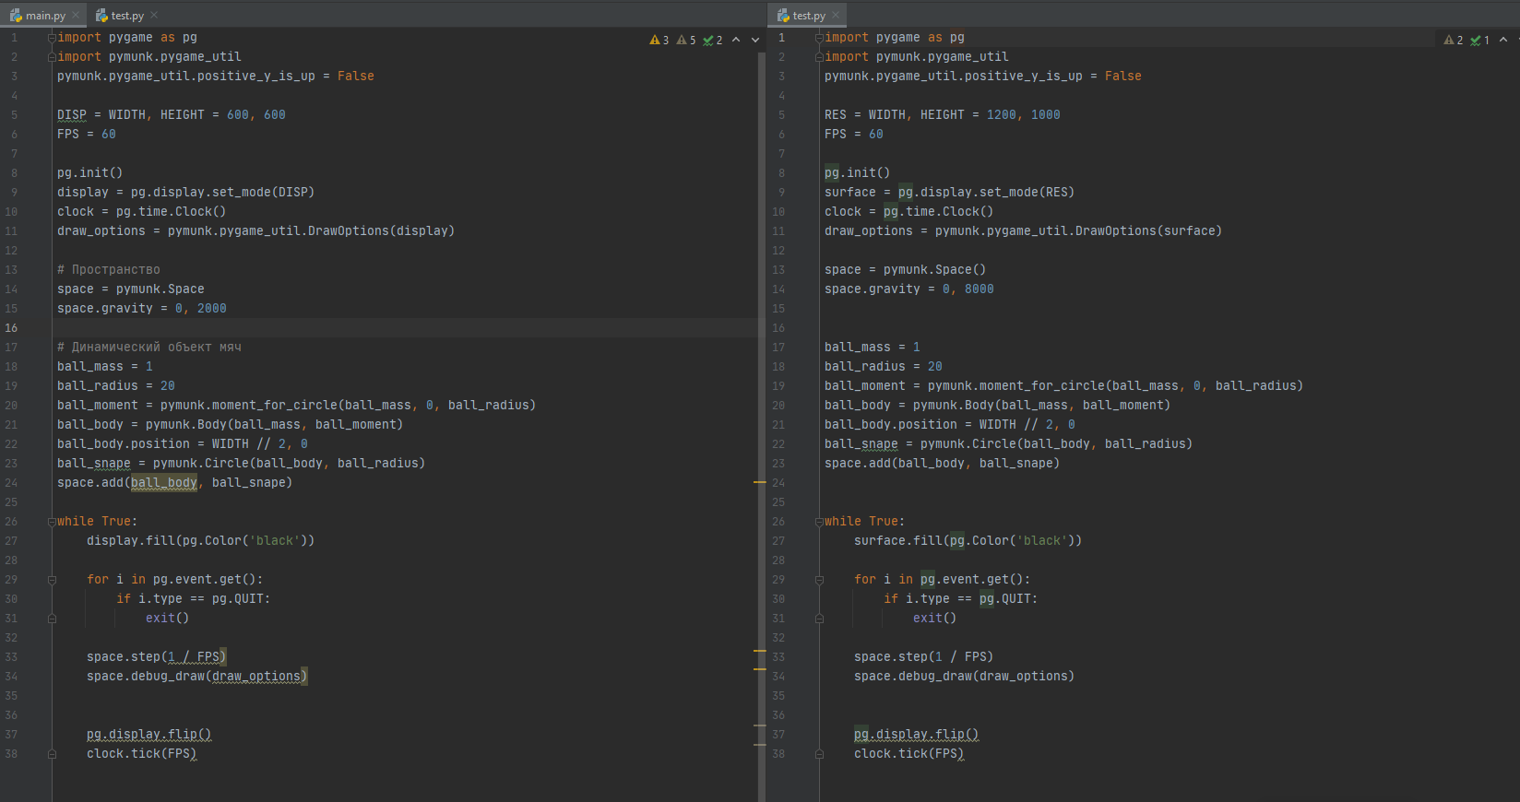Click 'clock.tick(FPS)' in right editor

909,754
